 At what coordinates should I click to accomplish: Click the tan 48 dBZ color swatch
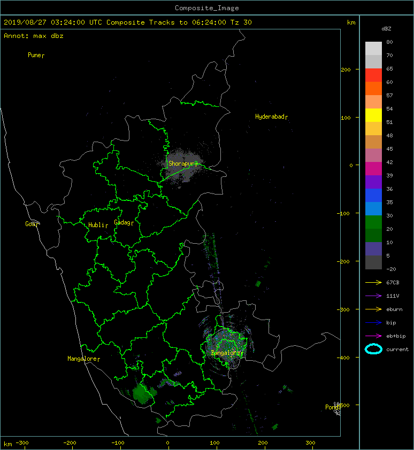[373, 142]
